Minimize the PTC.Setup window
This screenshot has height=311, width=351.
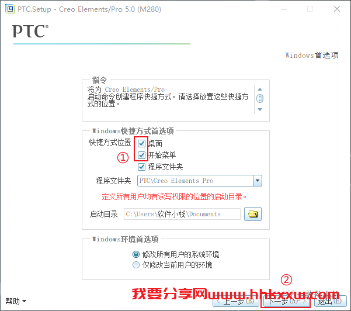pyautogui.click(x=284, y=9)
